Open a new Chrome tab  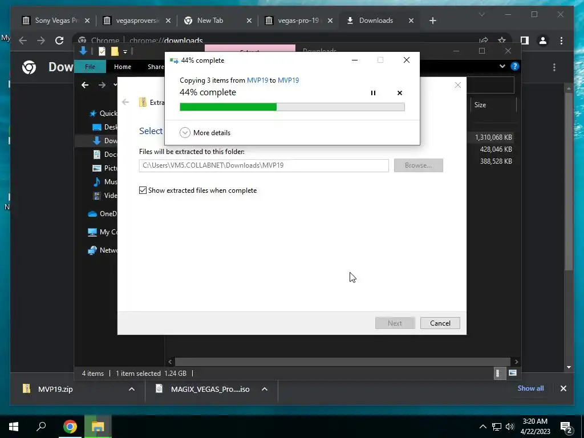pos(432,21)
